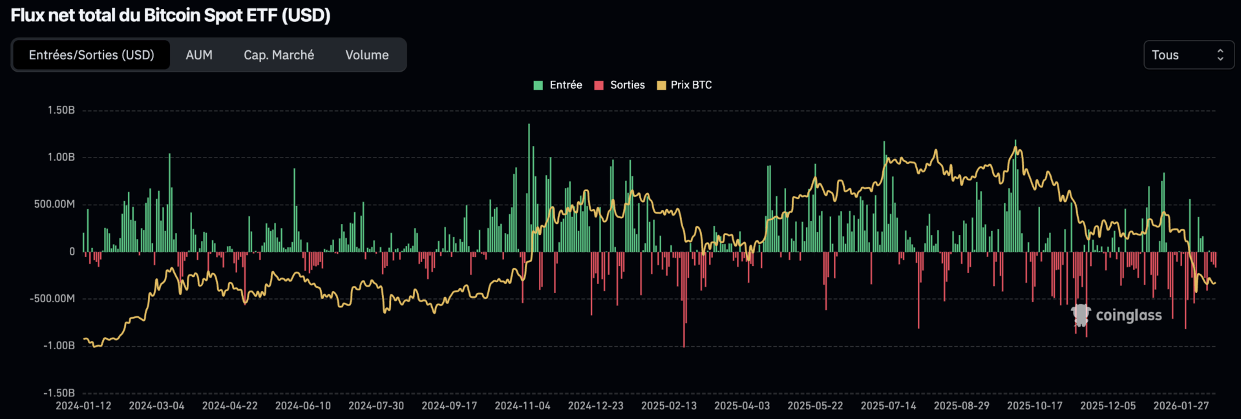Open the Tous time range dropdown

[1180, 55]
